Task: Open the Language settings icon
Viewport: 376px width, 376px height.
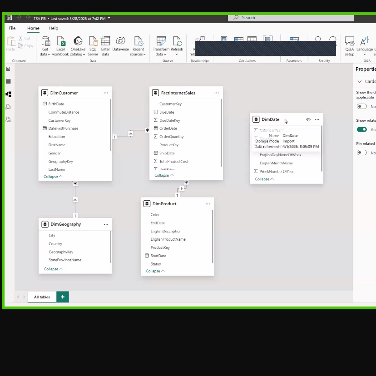Action: (x=365, y=46)
